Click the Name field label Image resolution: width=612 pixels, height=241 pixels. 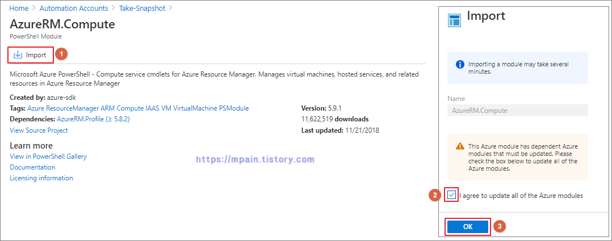pyautogui.click(x=456, y=99)
